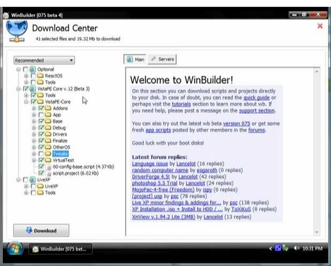The image size is (331, 266).
Task: Select the Finalize tree item label
Action: click(x=60, y=141)
